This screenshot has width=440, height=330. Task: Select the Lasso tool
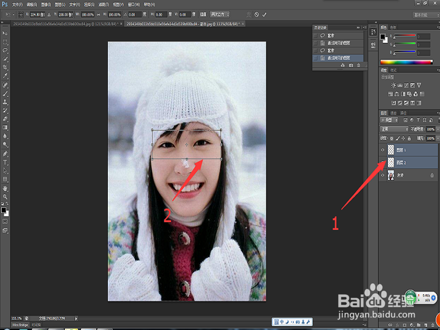[5, 51]
